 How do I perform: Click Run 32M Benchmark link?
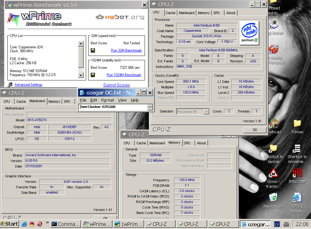click(126, 50)
